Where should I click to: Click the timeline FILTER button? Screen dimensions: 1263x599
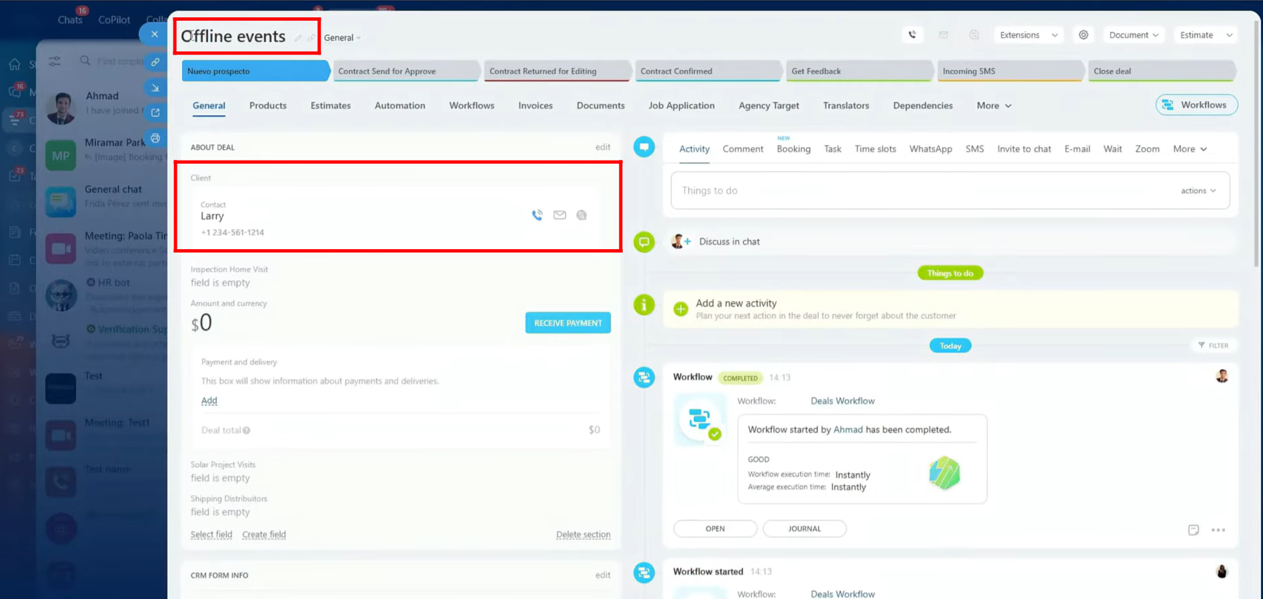(1213, 345)
